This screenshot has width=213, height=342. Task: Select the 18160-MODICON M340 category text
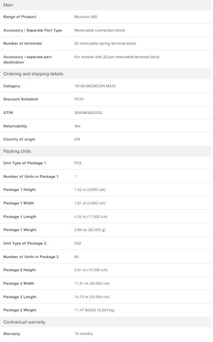[95, 86]
